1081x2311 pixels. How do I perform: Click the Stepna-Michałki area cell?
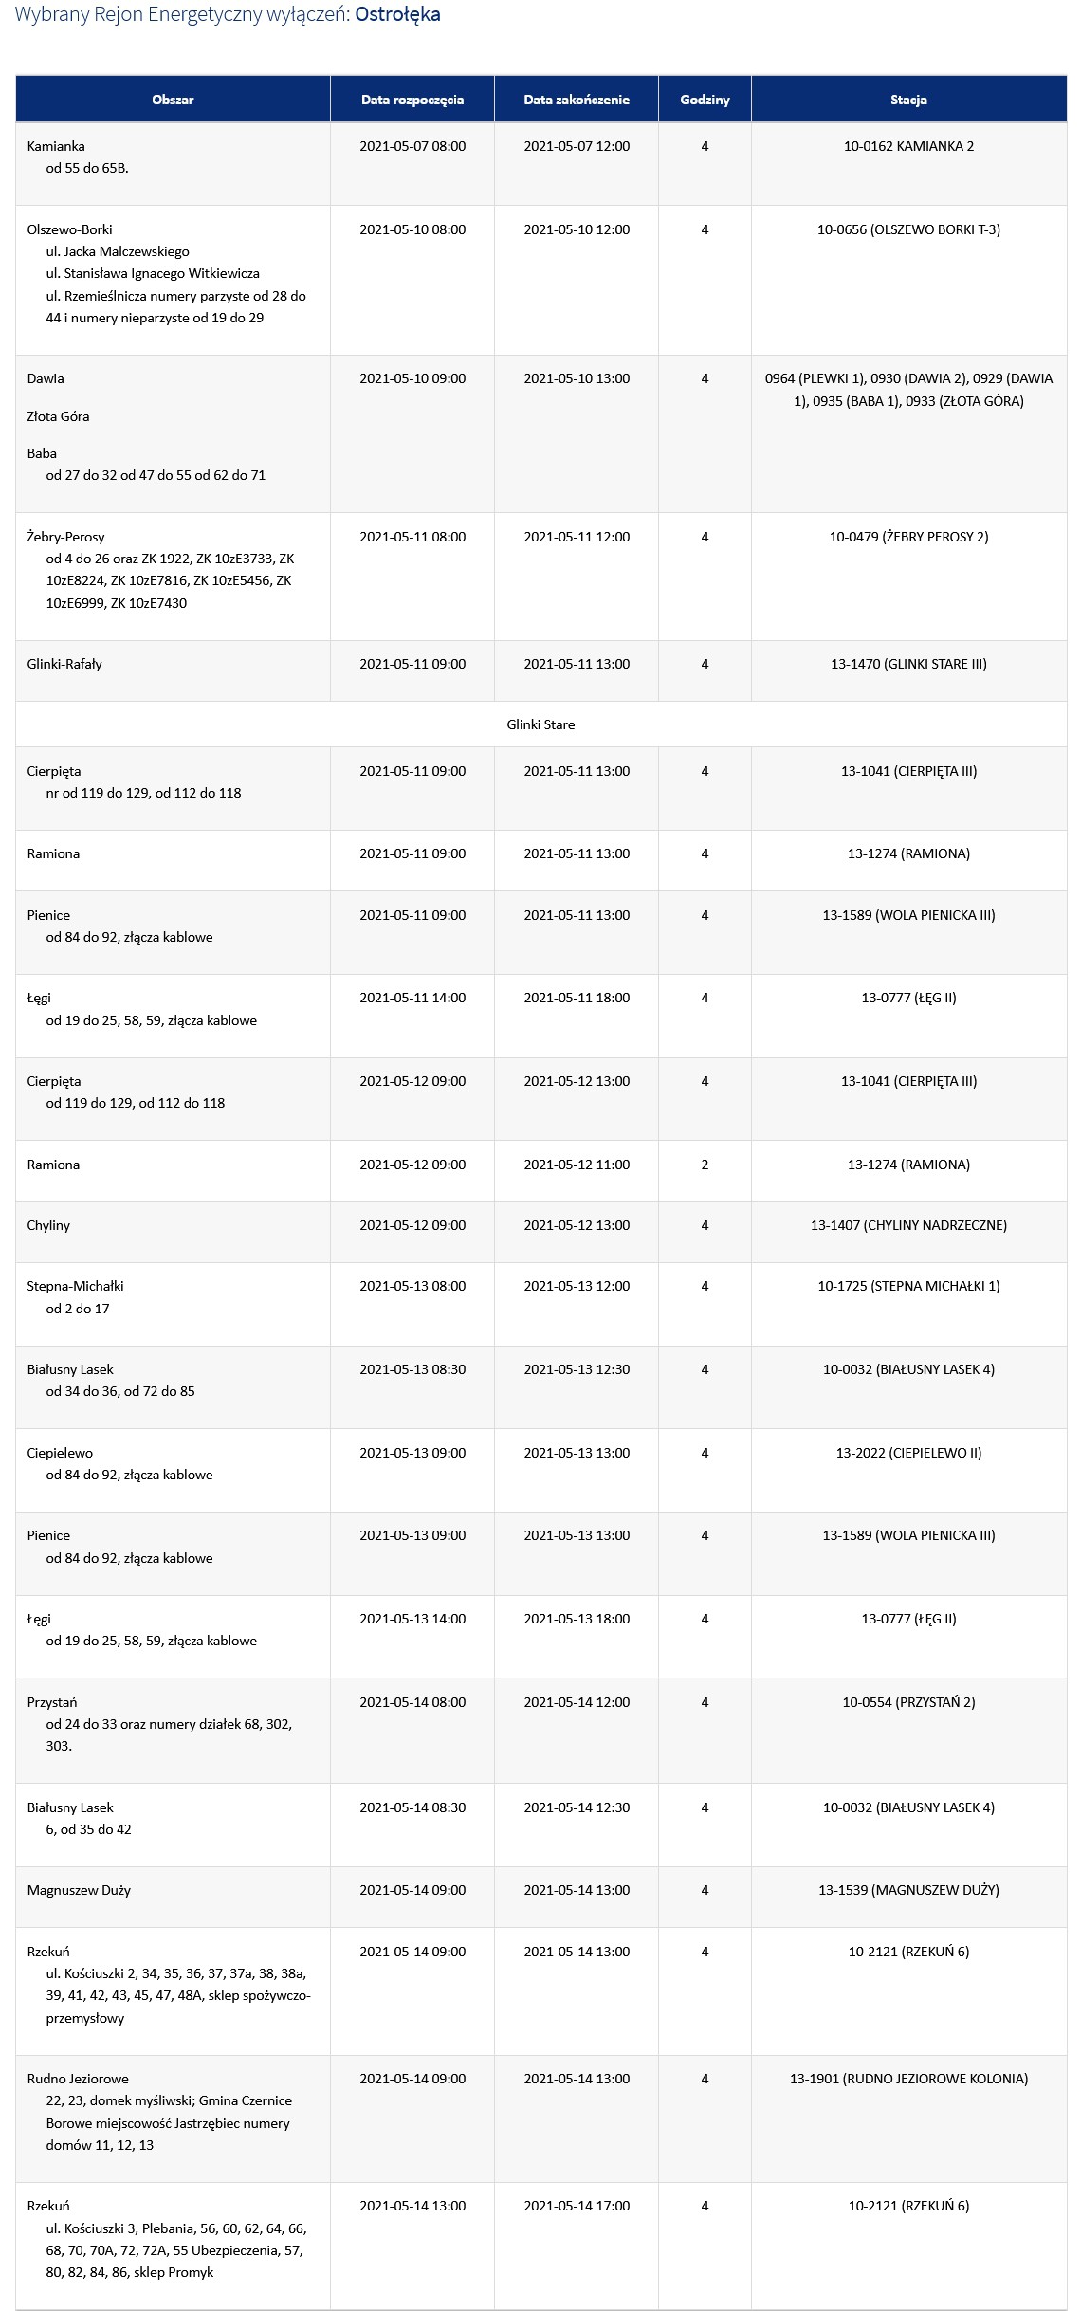(x=173, y=1304)
